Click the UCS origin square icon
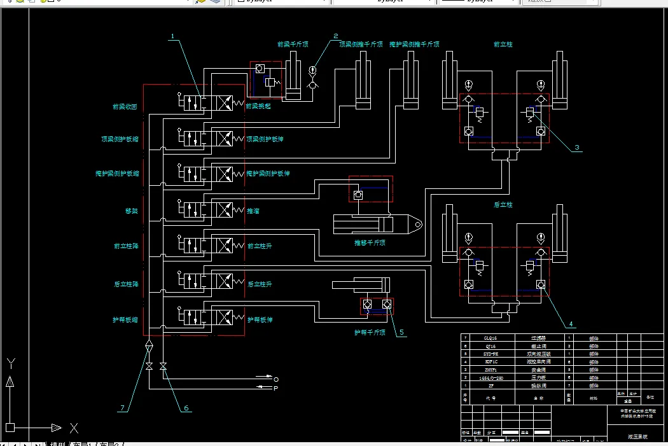The image size is (668, 446). pyautogui.click(x=10, y=428)
